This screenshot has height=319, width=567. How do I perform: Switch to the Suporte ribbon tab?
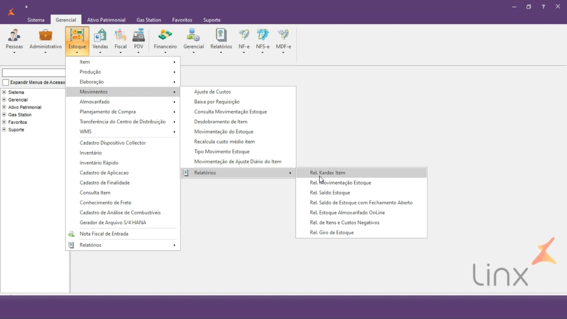click(x=212, y=20)
